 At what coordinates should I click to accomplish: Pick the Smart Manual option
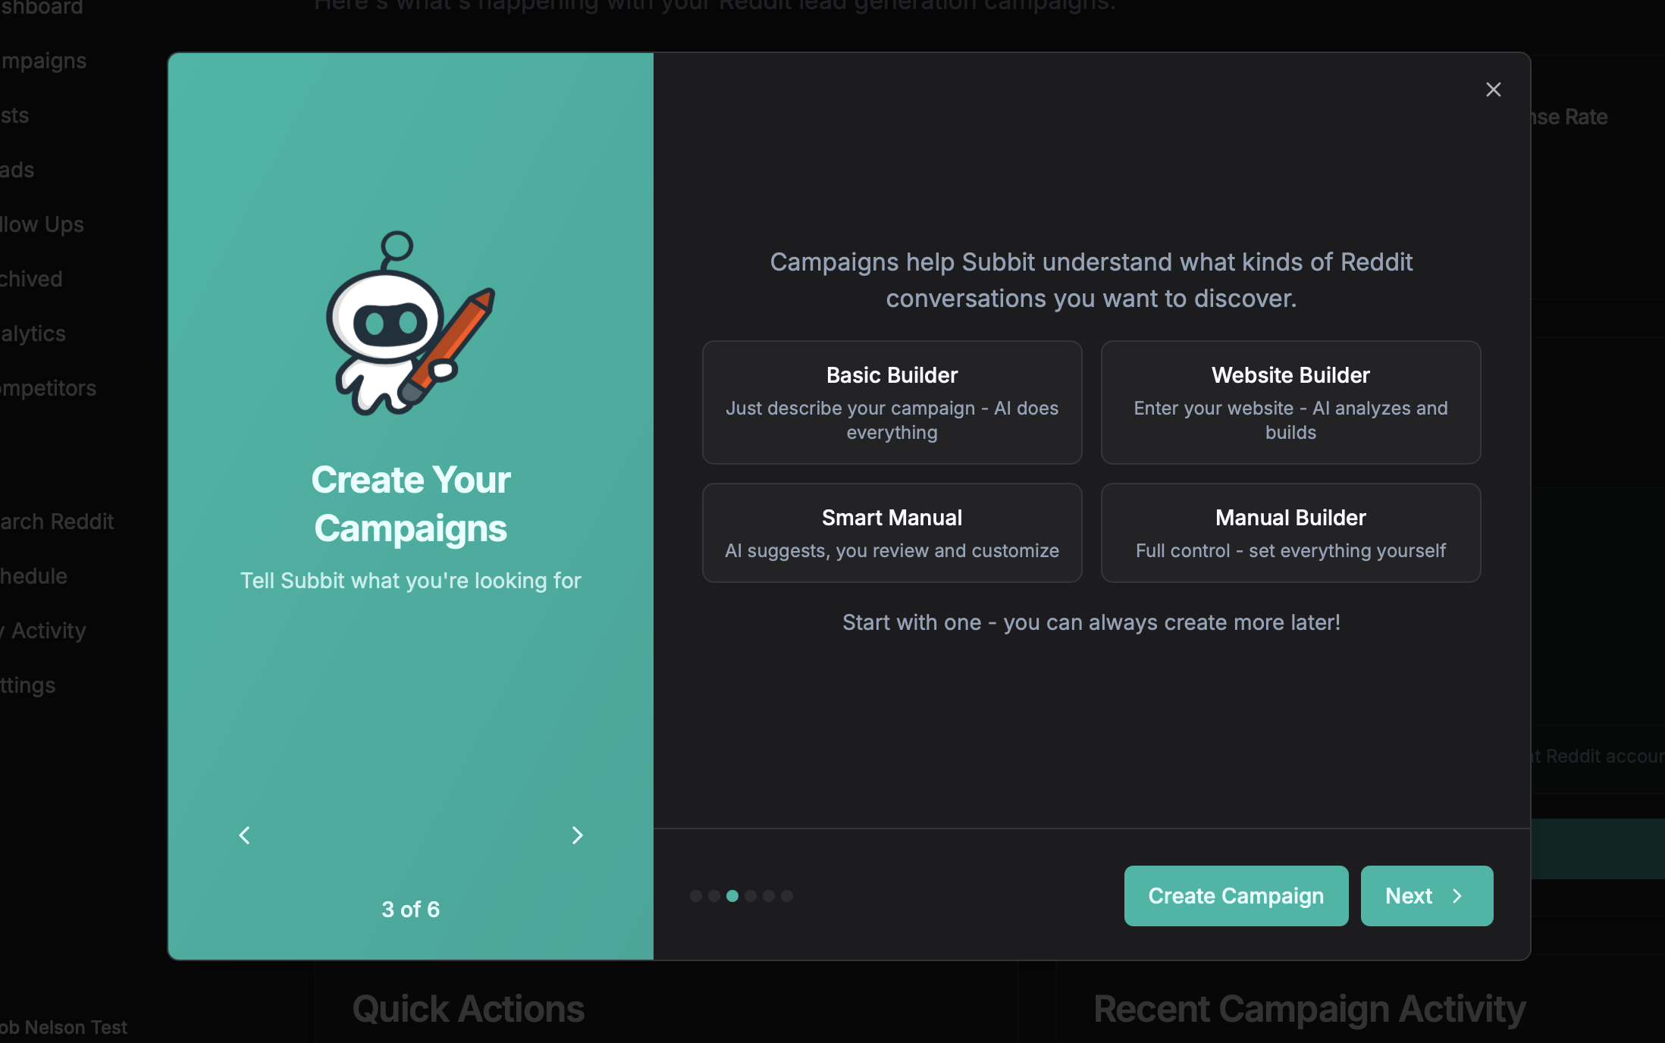point(892,533)
